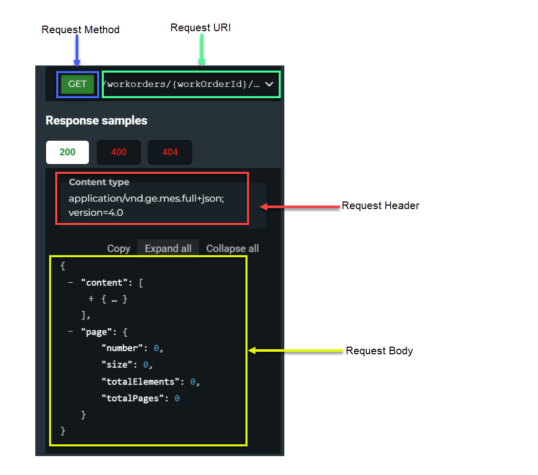538x475 pixels.
Task: Click the "totalPages": 0 line
Action: pyautogui.click(x=141, y=398)
